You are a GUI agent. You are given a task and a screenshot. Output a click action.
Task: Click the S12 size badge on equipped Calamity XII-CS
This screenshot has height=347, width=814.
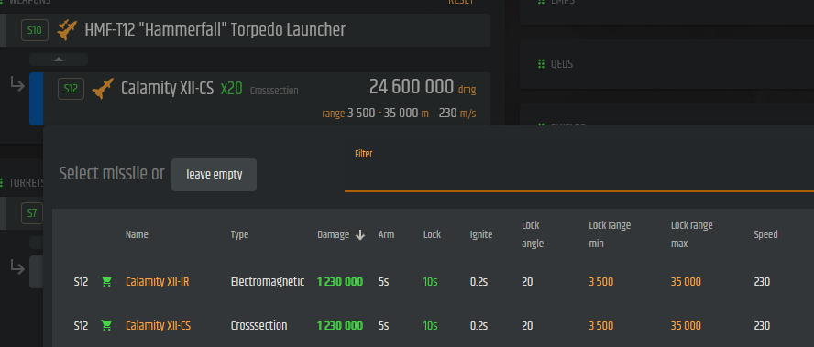pyautogui.click(x=71, y=89)
